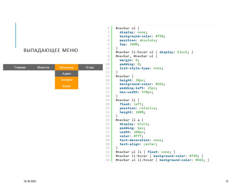Select the highlighted Контакты menu item

67,67
